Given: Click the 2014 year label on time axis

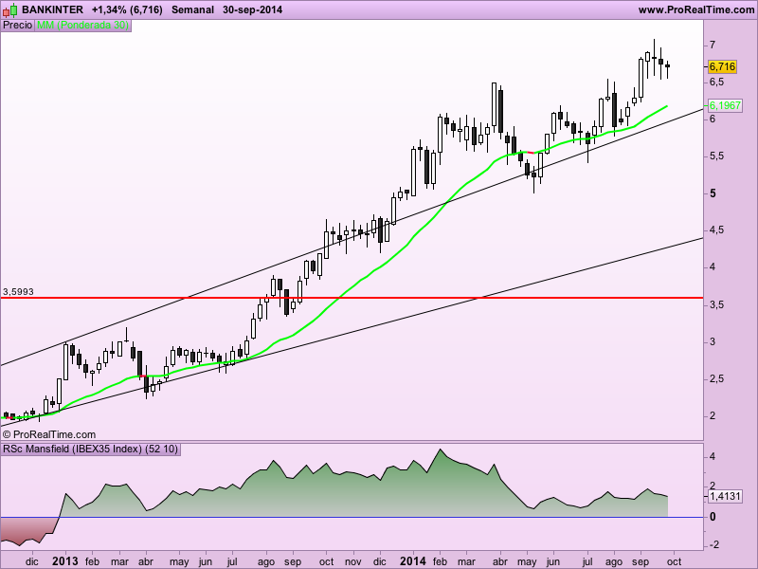Looking at the screenshot, I should pos(412,561).
